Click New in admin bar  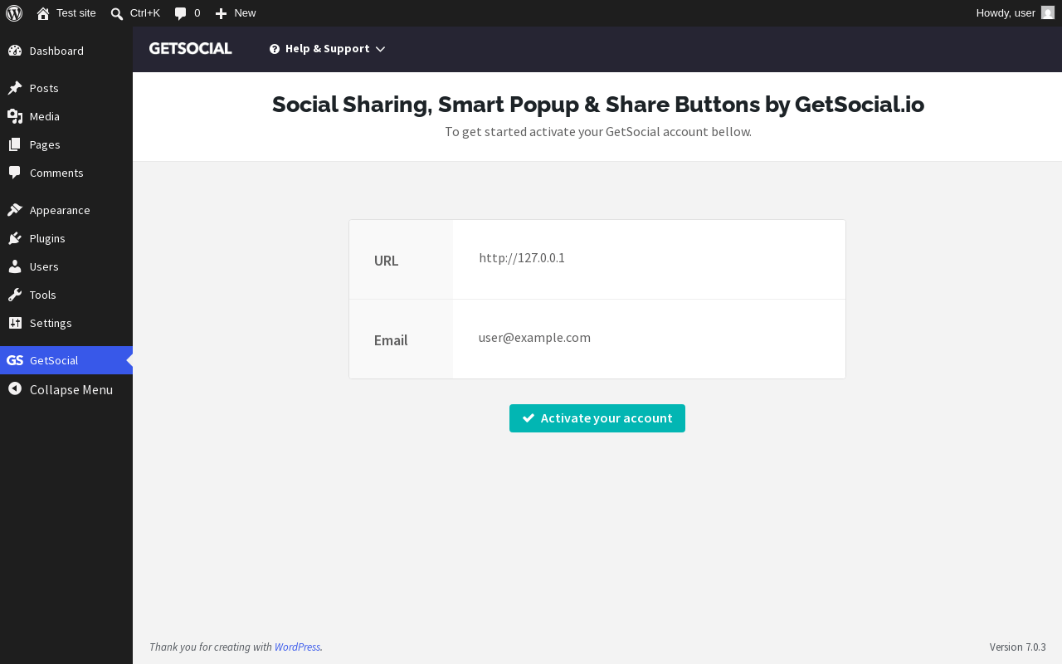(x=245, y=13)
